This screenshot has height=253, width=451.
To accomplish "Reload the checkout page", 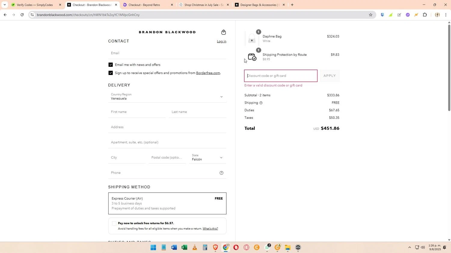I will click(x=22, y=15).
